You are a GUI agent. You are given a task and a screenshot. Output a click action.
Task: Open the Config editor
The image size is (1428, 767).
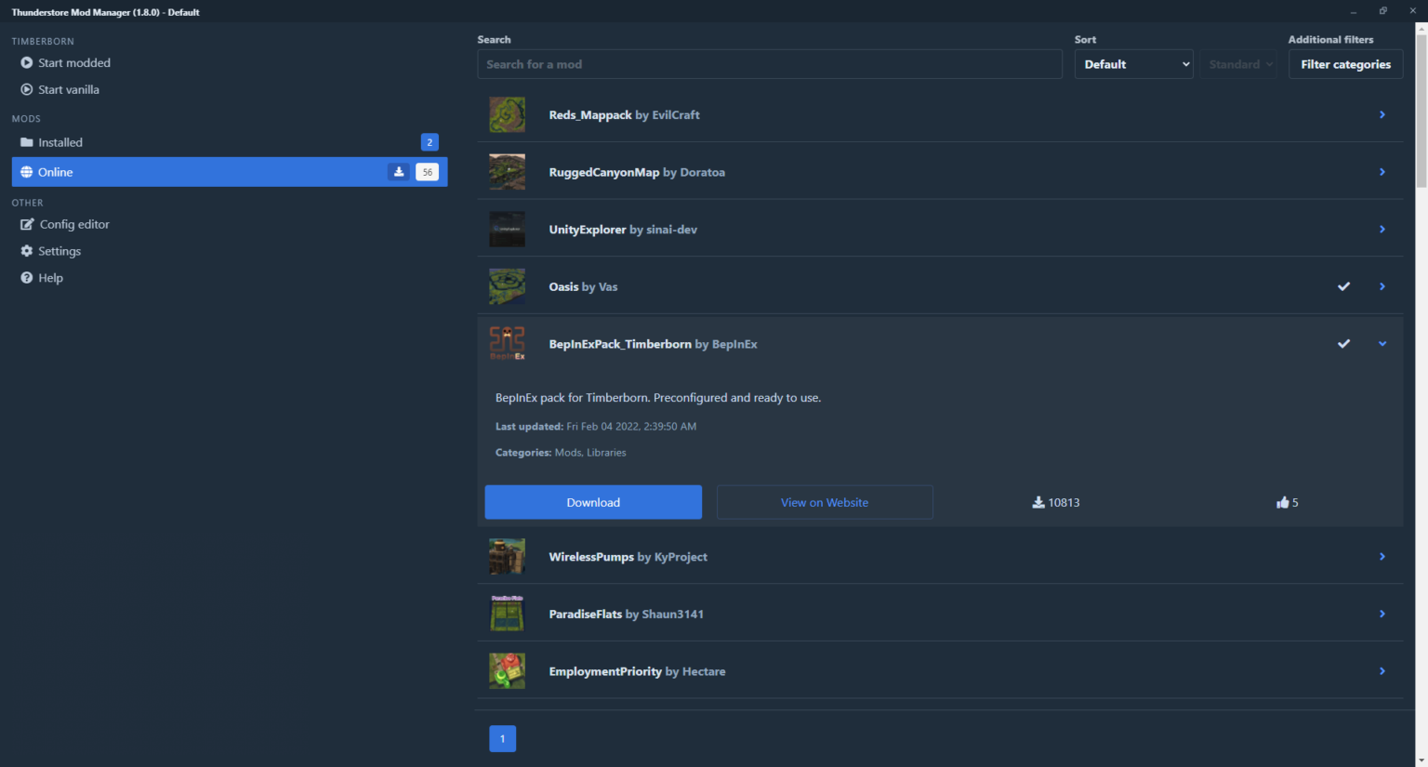click(73, 224)
